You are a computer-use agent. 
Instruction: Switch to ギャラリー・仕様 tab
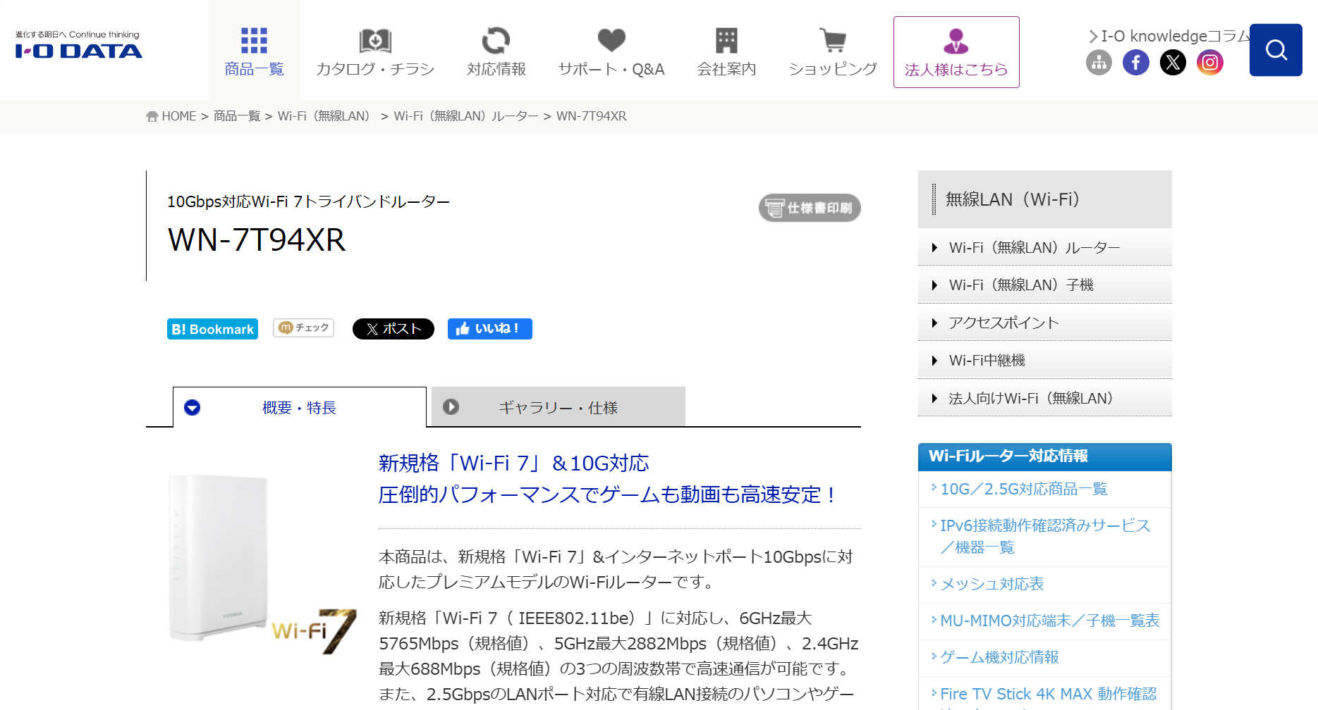click(x=559, y=407)
